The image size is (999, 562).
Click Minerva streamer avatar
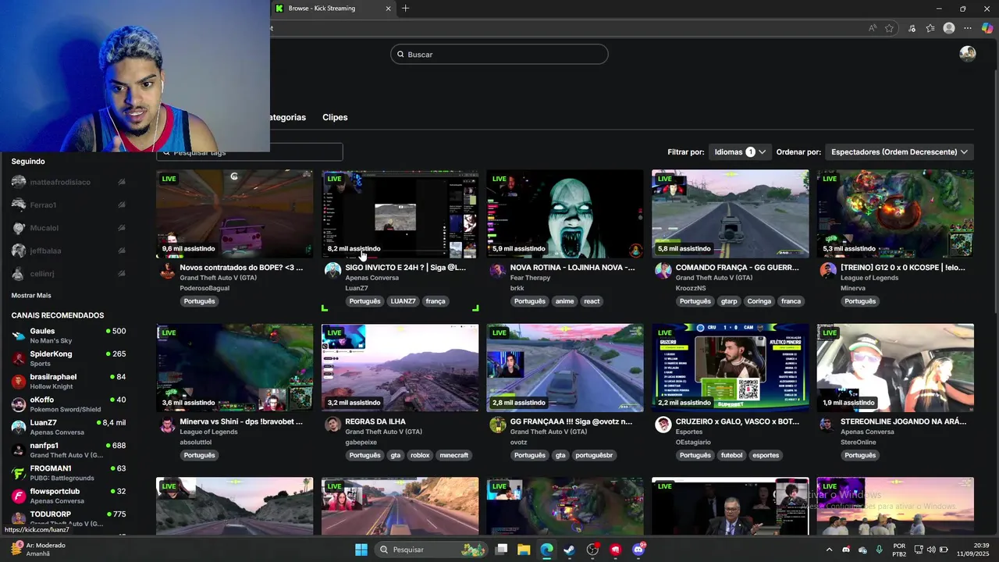[x=828, y=270]
